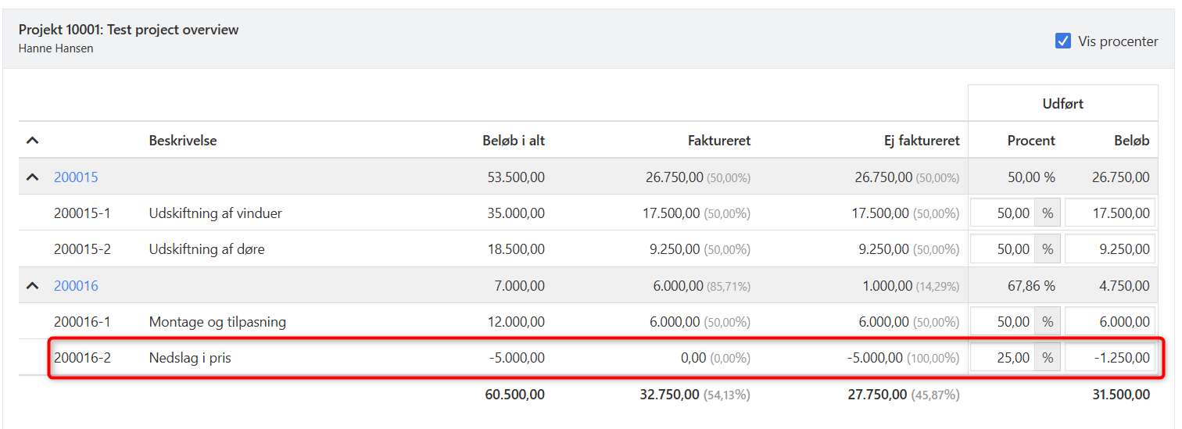Select the Udført group header

[x=1063, y=103]
